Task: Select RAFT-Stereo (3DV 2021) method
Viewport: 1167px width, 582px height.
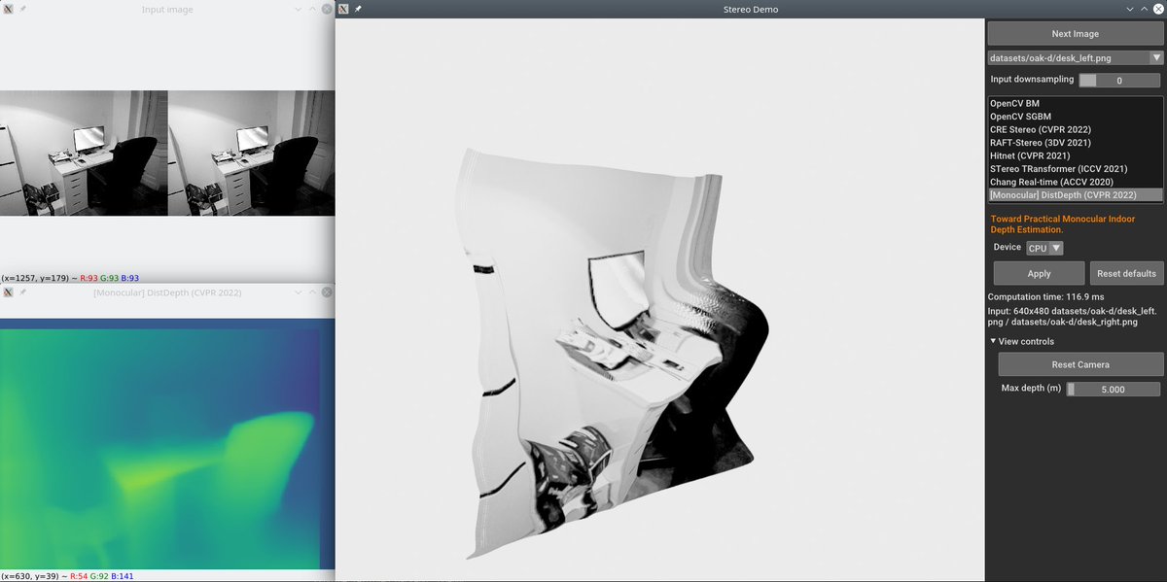Action: (1075, 143)
